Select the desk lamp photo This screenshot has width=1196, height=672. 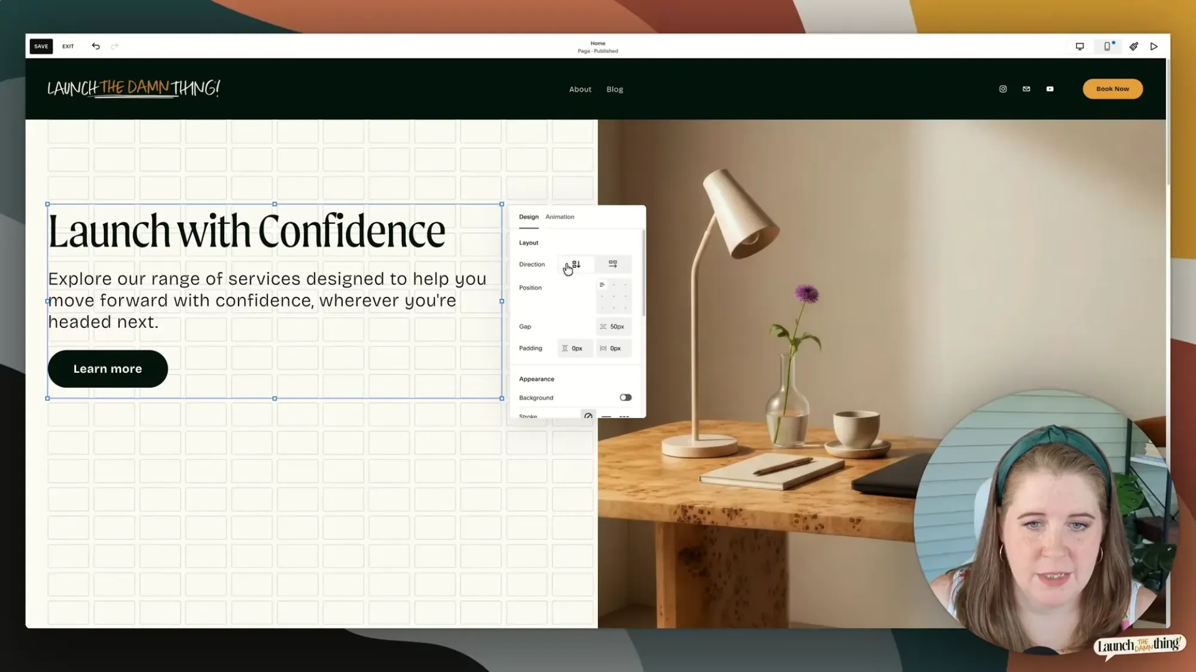[x=882, y=373]
